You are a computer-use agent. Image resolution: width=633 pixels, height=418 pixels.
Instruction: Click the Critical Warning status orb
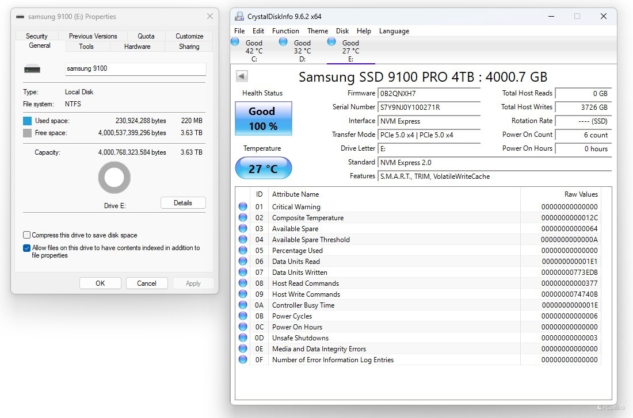[x=243, y=207]
